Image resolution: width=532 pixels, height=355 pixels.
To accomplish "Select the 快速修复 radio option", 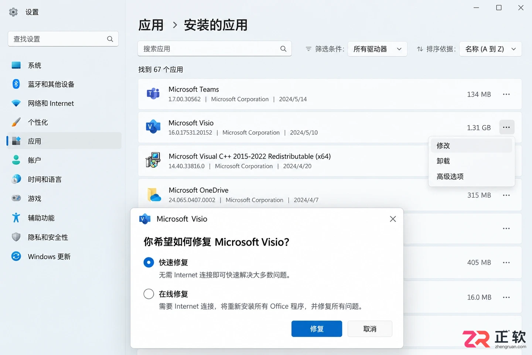I will 149,263.
